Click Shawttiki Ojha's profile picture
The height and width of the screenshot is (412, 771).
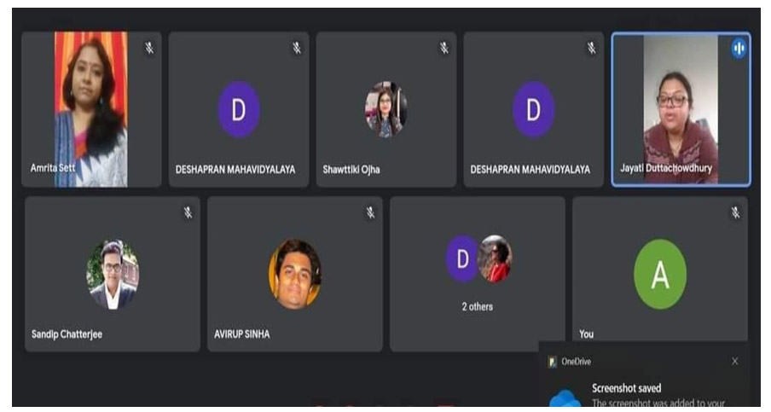coord(385,109)
